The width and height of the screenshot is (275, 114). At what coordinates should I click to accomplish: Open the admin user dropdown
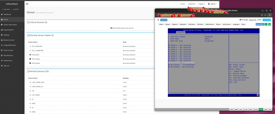(212, 4)
